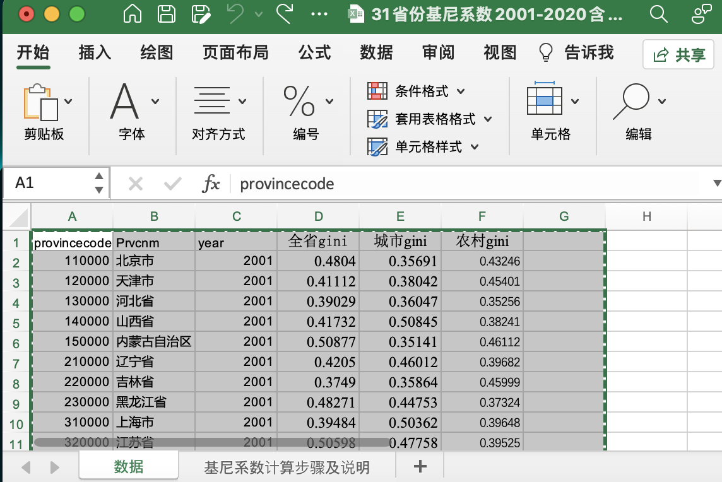This screenshot has width=722, height=482.
Task: Click the 共享 share button
Action: (678, 54)
